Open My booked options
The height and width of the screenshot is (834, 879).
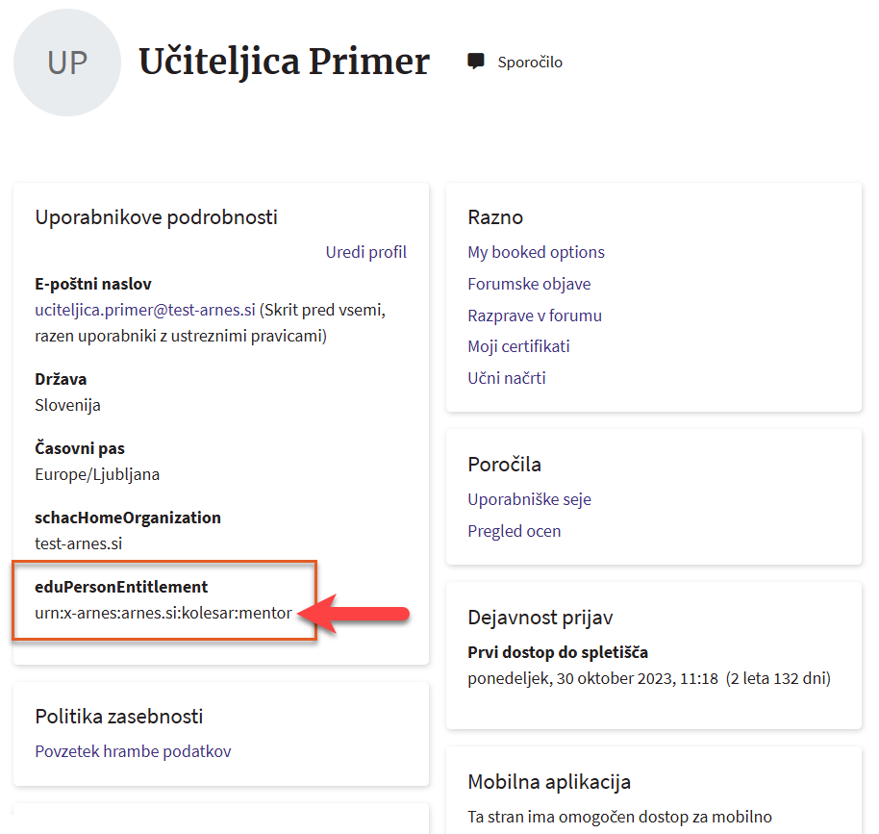click(x=536, y=252)
